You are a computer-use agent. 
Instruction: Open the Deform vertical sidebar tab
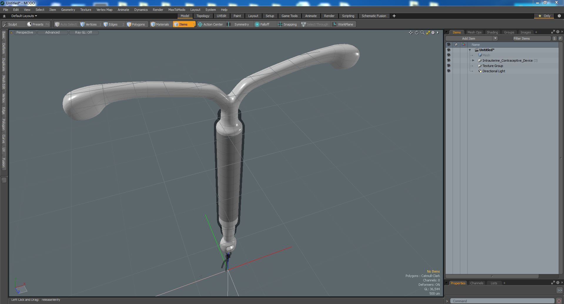point(4,48)
